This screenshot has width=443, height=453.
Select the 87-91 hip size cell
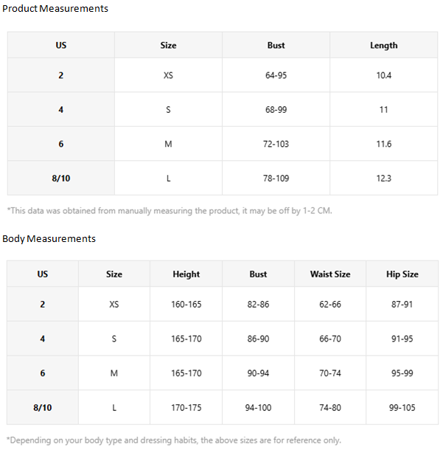click(402, 304)
